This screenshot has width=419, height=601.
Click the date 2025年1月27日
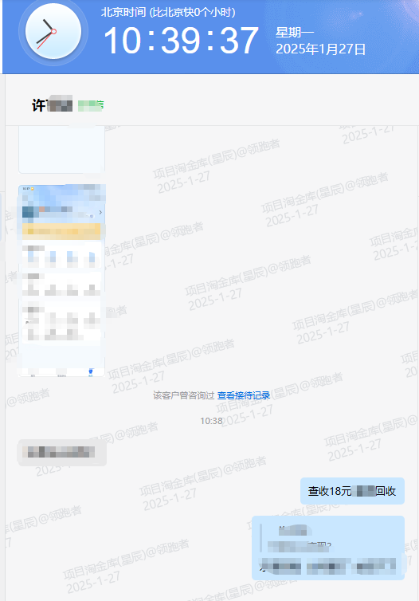click(x=320, y=49)
